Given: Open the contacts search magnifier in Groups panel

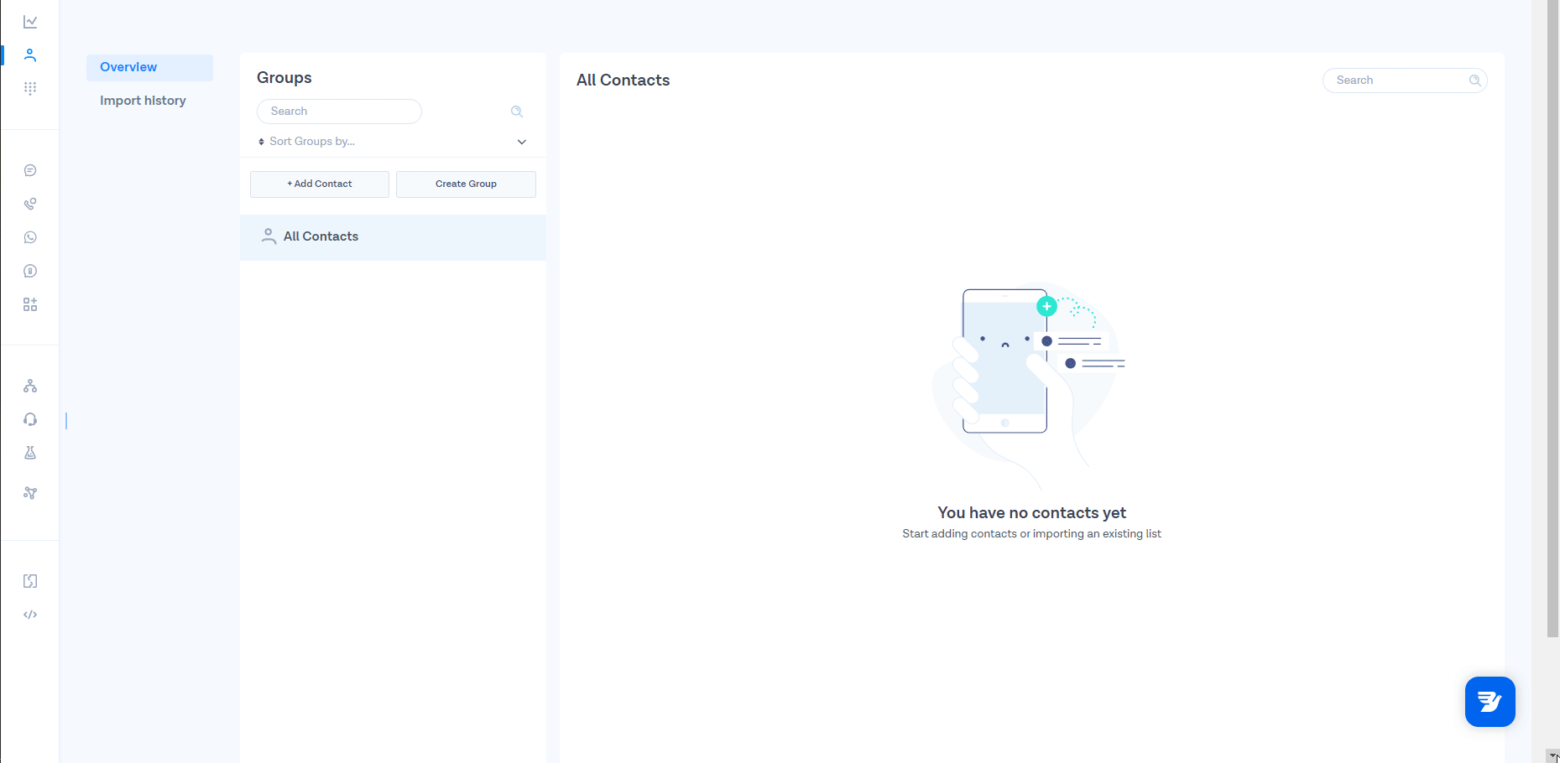Looking at the screenshot, I should point(516,111).
